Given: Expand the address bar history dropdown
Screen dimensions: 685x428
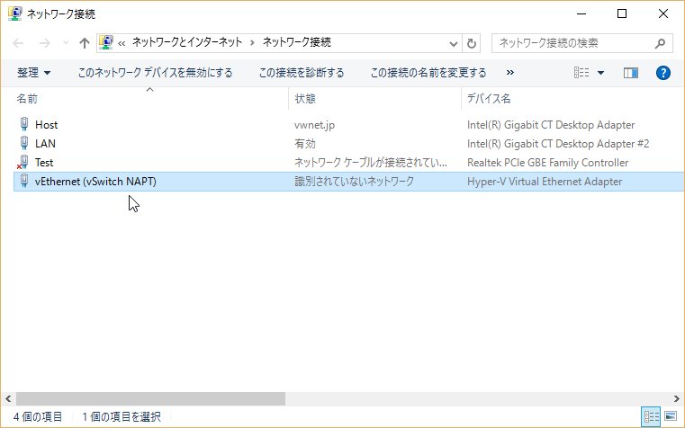Looking at the screenshot, I should (454, 44).
